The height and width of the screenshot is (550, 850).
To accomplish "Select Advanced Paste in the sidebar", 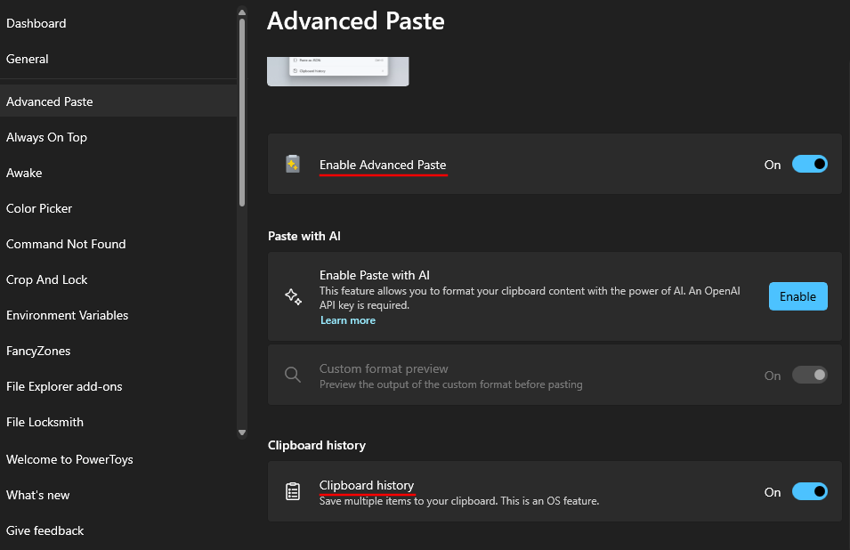I will [118, 101].
